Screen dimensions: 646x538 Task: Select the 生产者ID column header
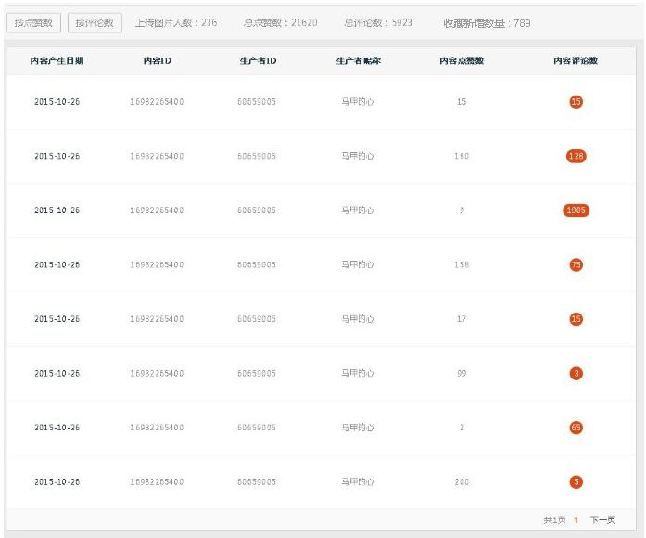coord(257,61)
